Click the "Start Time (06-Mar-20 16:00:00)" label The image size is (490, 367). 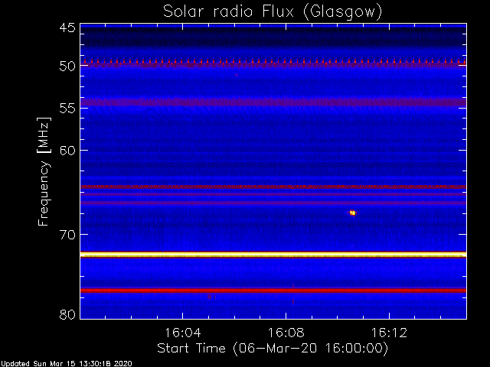[x=273, y=348]
